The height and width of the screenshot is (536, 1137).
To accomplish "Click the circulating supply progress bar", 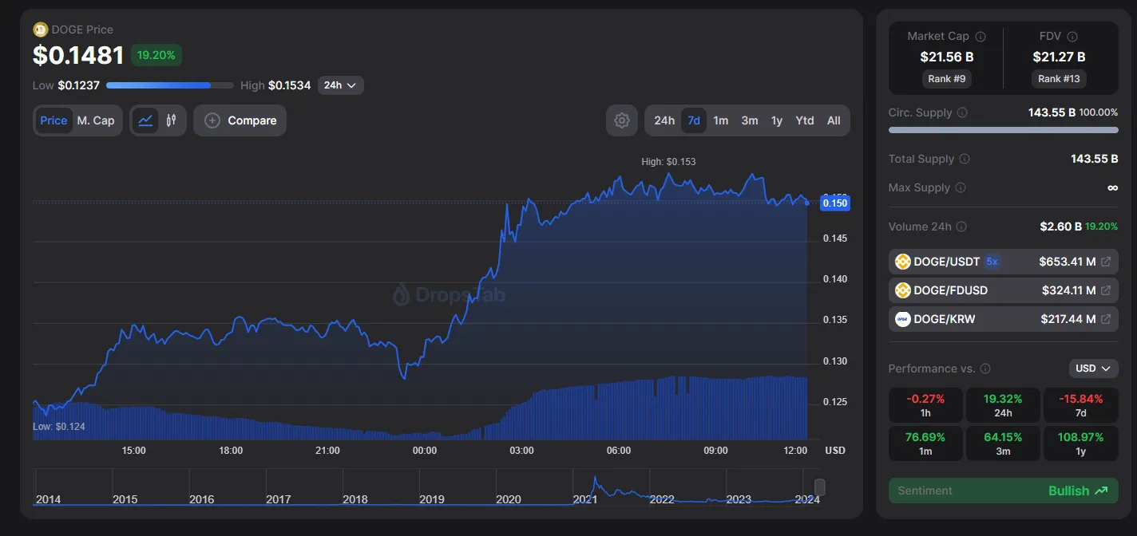I will click(1004, 130).
